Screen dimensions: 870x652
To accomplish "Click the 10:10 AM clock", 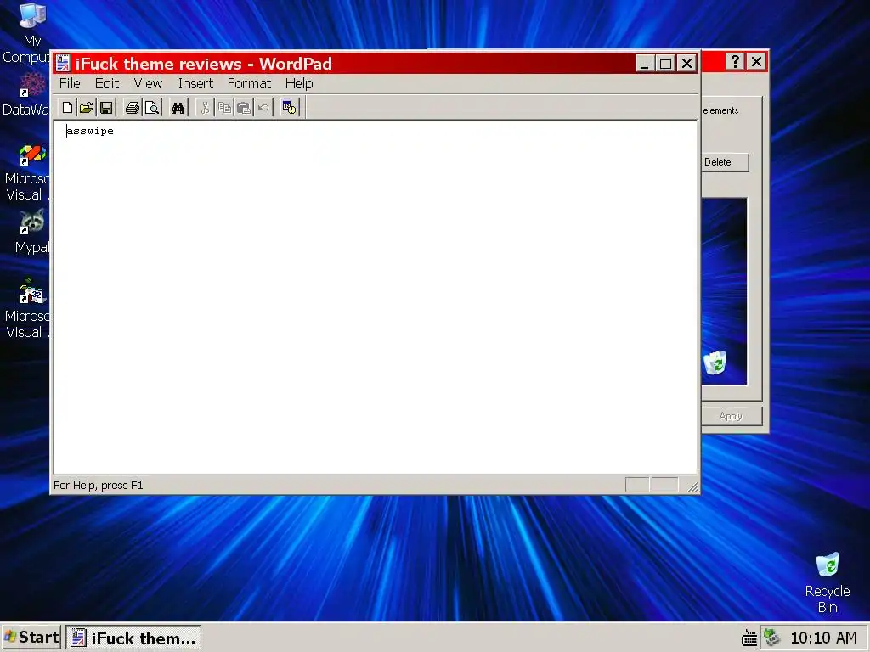I will click(x=823, y=638).
